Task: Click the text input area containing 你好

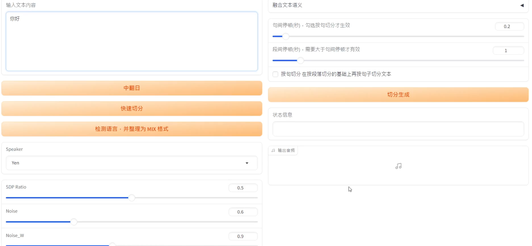Action: pos(131,41)
